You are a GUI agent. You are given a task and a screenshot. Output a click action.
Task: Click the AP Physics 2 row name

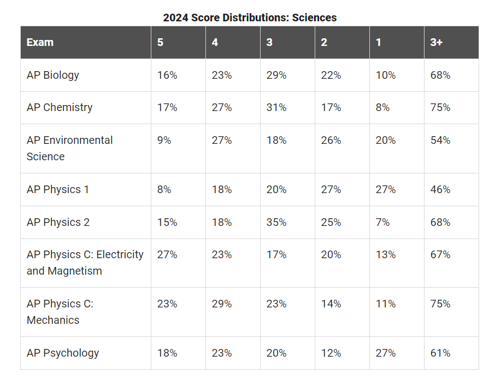tap(58, 222)
